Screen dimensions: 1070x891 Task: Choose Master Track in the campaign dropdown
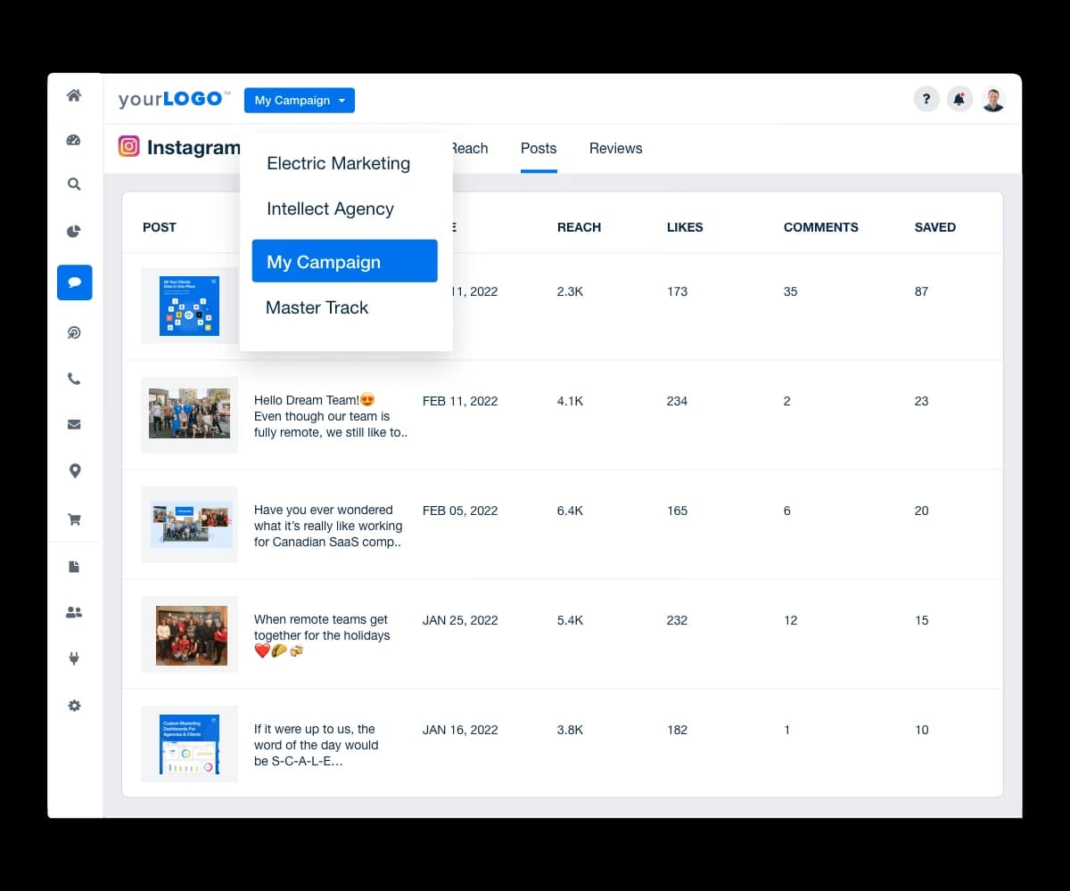point(317,307)
